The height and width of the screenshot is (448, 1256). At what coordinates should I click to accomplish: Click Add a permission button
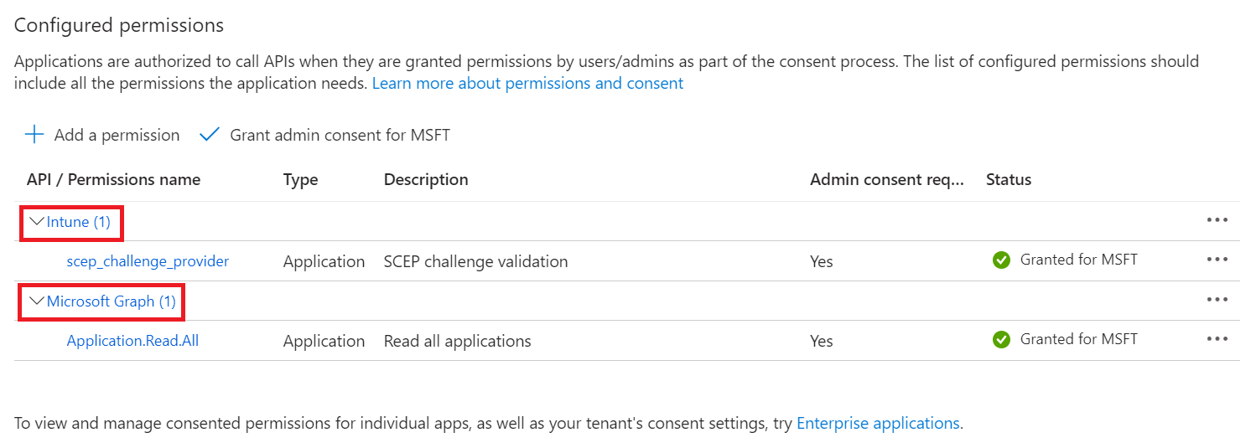tap(102, 135)
